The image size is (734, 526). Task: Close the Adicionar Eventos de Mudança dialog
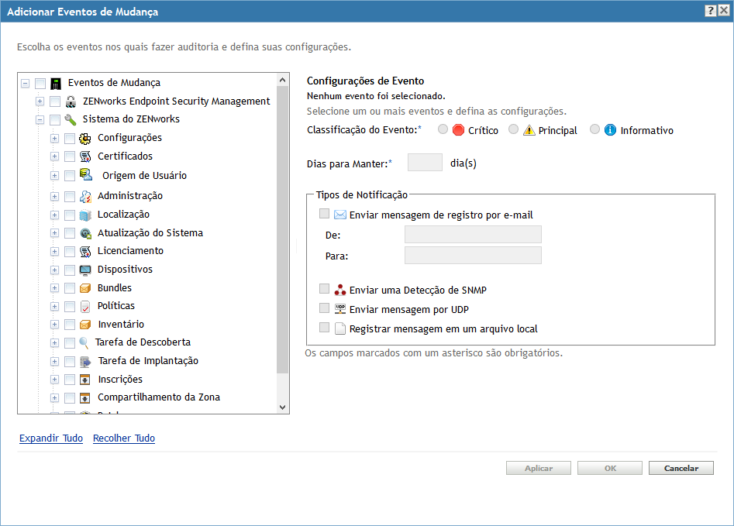[724, 10]
